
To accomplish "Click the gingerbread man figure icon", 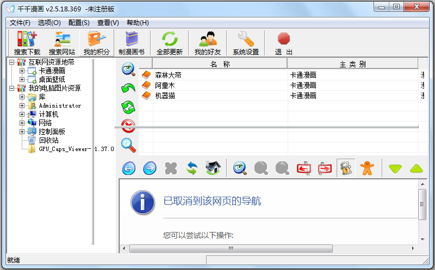I will (x=368, y=168).
